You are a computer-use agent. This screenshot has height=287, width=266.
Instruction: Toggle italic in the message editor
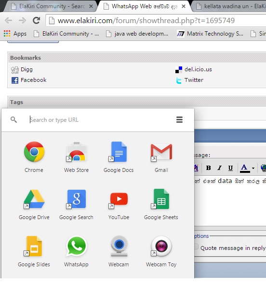219,168
